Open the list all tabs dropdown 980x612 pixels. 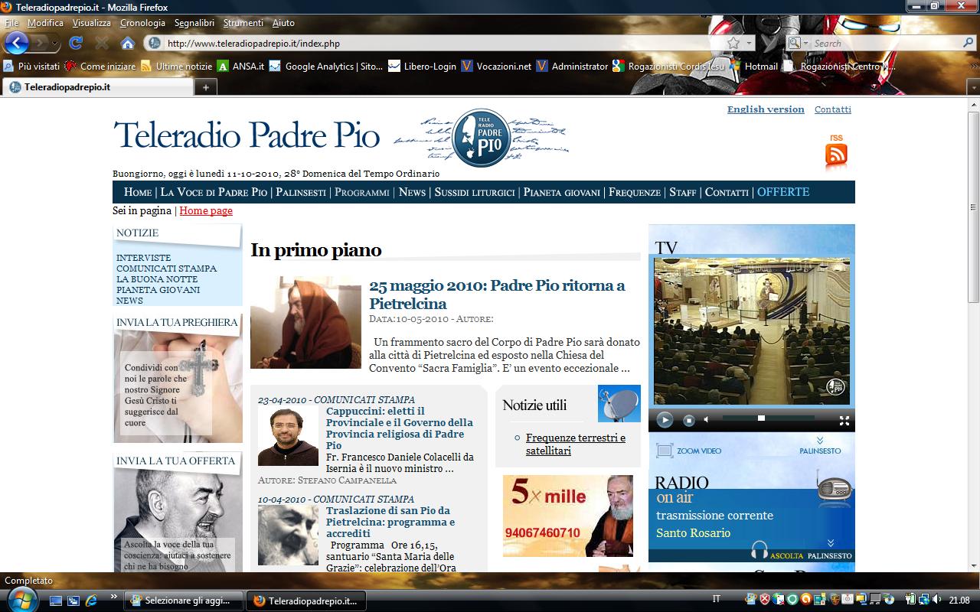point(972,87)
